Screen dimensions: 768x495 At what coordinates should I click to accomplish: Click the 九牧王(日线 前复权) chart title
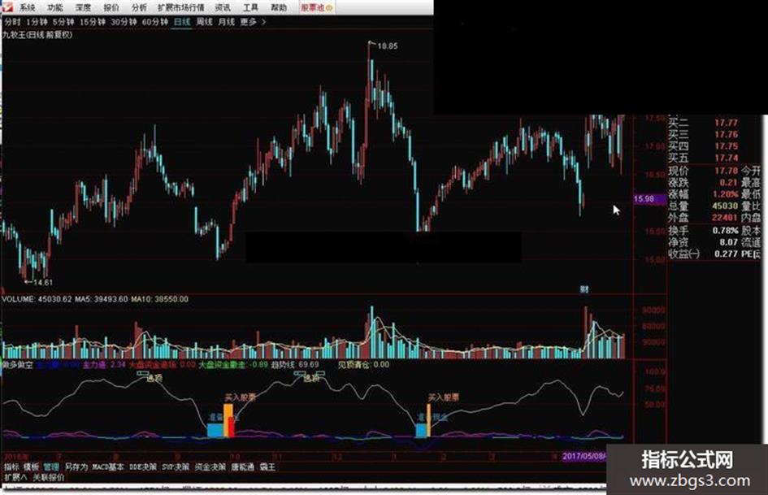pyautogui.click(x=37, y=35)
